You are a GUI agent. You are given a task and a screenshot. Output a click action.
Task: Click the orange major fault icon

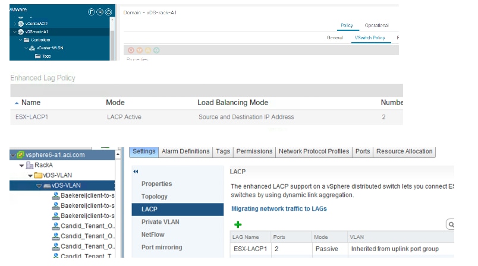point(139,50)
